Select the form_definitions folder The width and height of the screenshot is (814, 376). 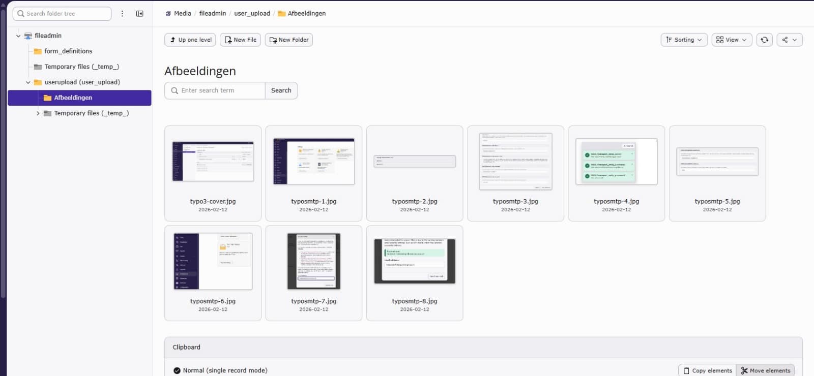68,51
